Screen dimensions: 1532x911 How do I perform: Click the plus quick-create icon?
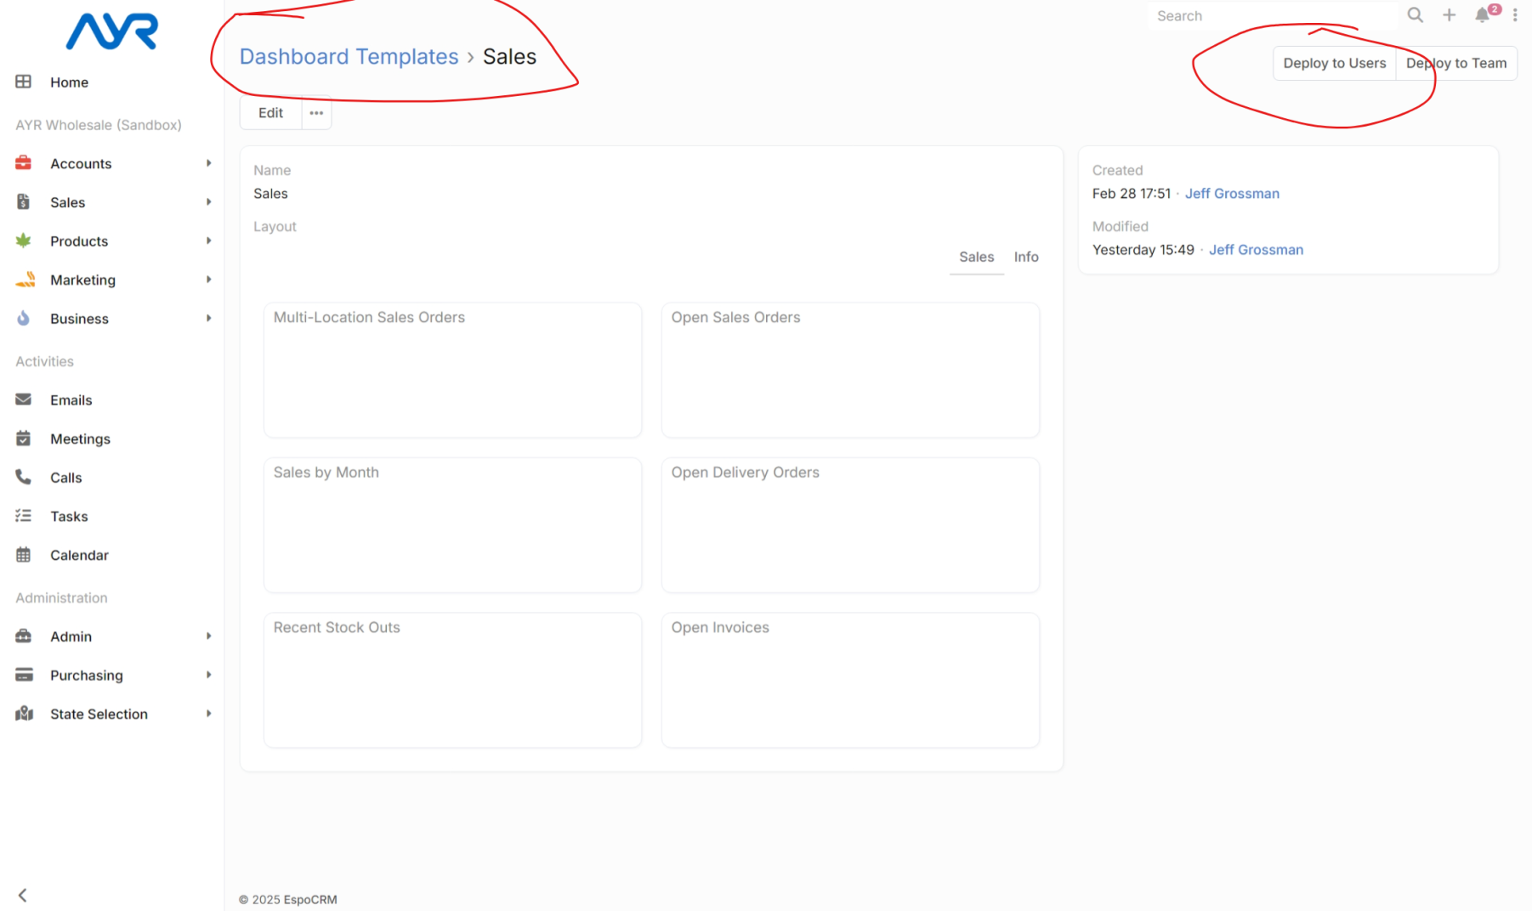(1449, 15)
